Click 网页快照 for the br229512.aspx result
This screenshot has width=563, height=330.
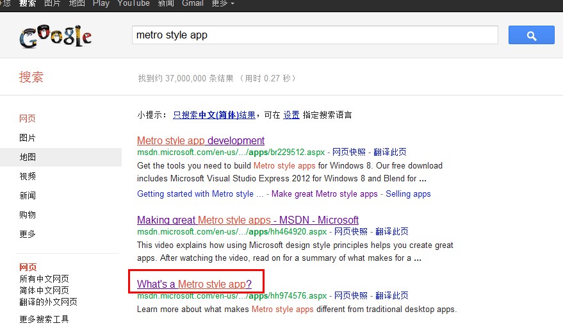[x=348, y=152]
